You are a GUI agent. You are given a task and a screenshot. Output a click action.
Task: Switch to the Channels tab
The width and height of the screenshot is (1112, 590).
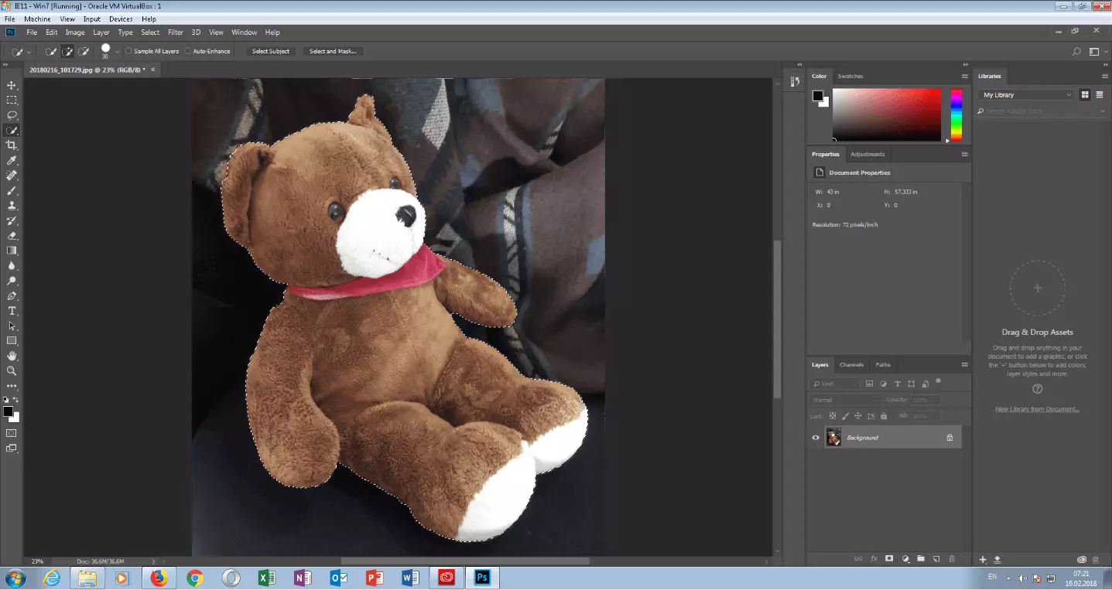pyautogui.click(x=851, y=365)
